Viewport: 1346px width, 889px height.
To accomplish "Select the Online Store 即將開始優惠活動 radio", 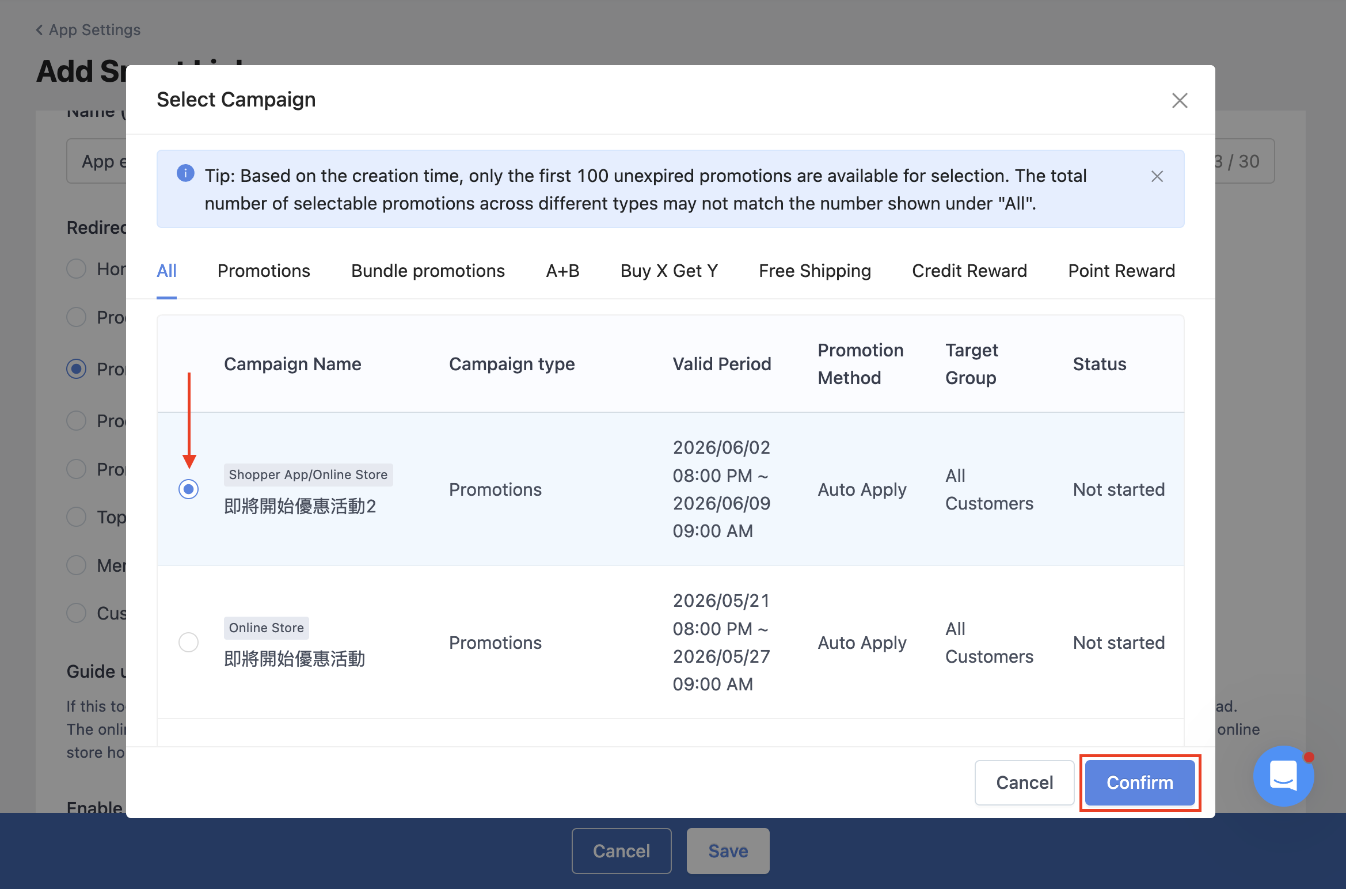I will (188, 642).
